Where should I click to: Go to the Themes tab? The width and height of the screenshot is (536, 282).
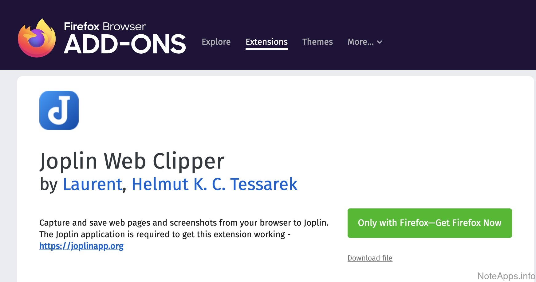click(x=317, y=42)
